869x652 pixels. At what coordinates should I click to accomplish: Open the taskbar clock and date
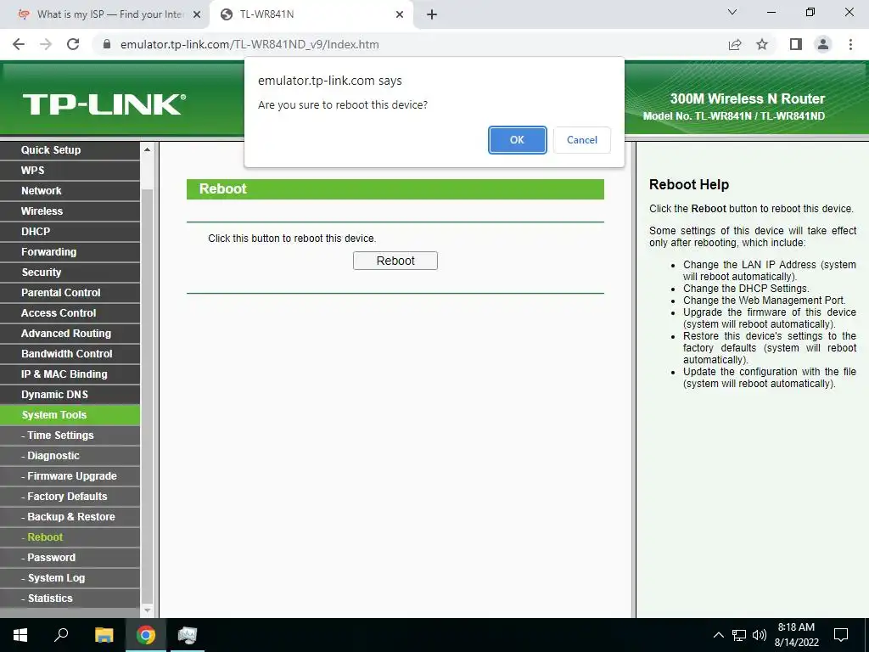pos(796,635)
